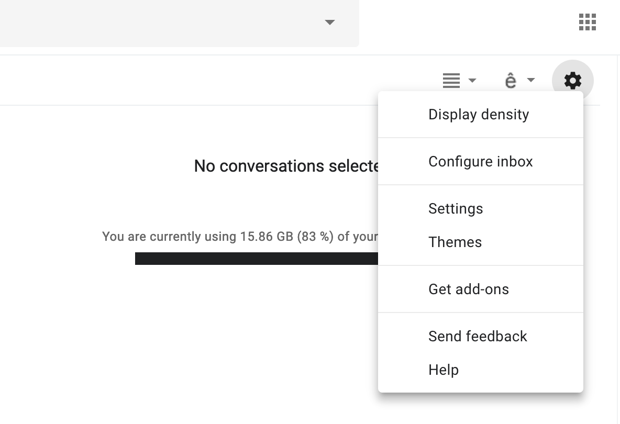Click the No conversations selected heading
Viewport: 620px width, 424px height.
(x=286, y=166)
